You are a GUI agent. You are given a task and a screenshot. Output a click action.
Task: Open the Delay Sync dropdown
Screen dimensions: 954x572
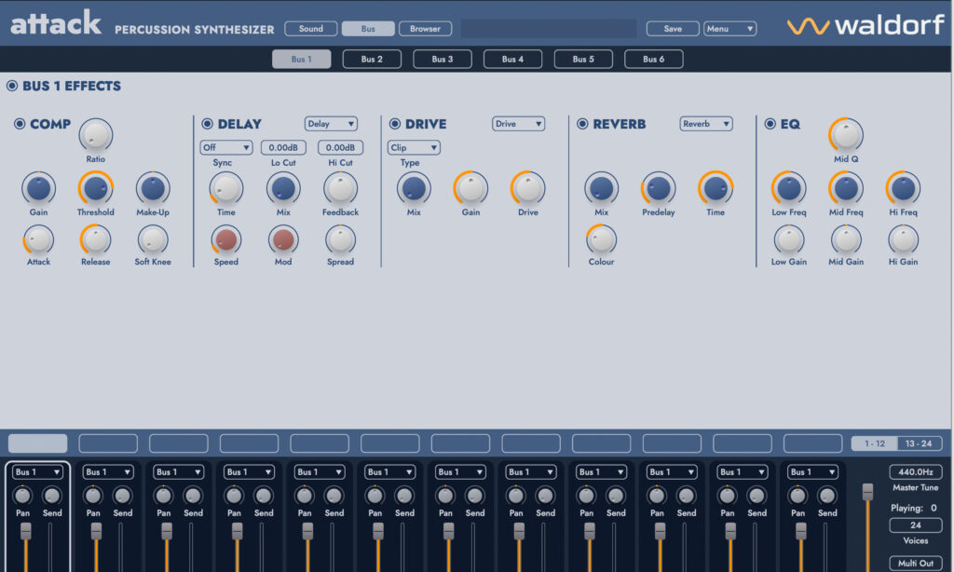point(226,147)
